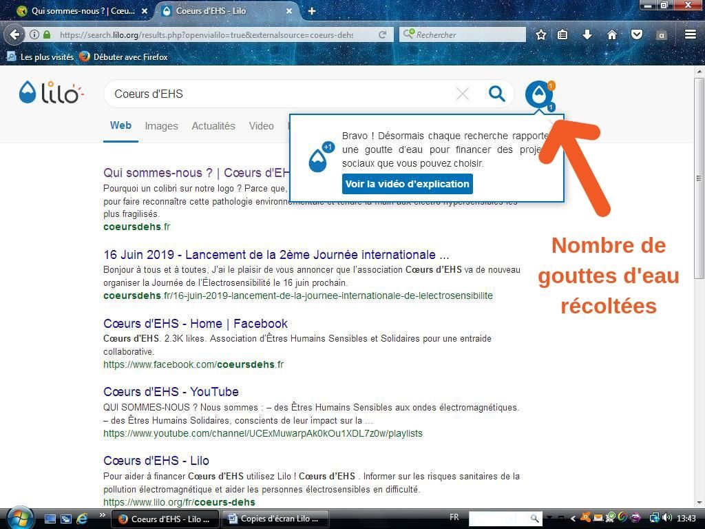The width and height of the screenshot is (705, 529).
Task: Open the Actualités results tab
Action: coord(213,126)
